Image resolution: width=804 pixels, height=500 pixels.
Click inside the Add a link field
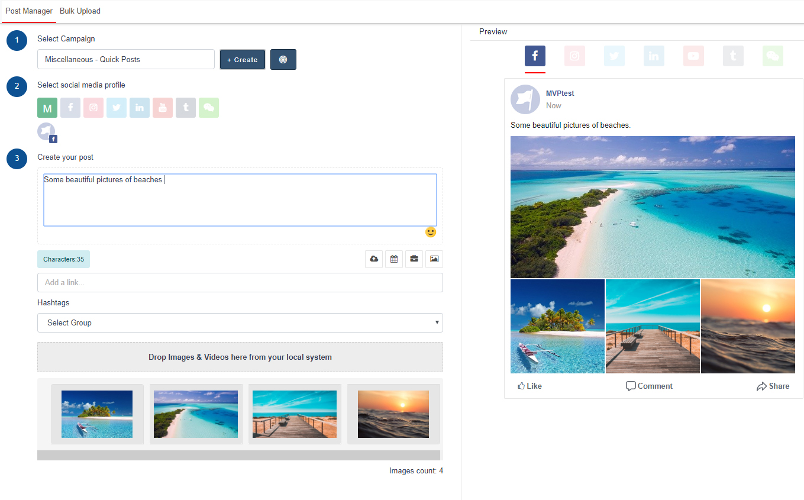240,283
